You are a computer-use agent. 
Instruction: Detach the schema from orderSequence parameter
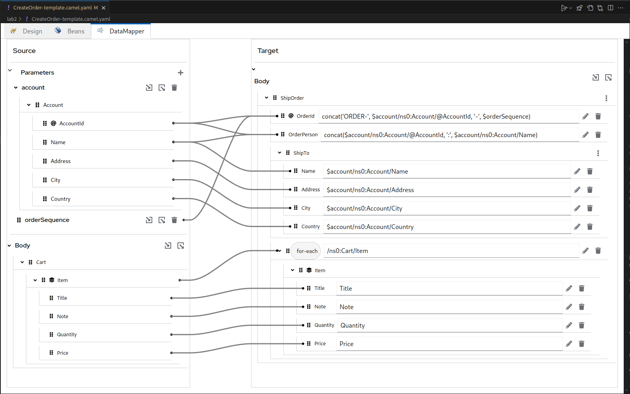162,220
